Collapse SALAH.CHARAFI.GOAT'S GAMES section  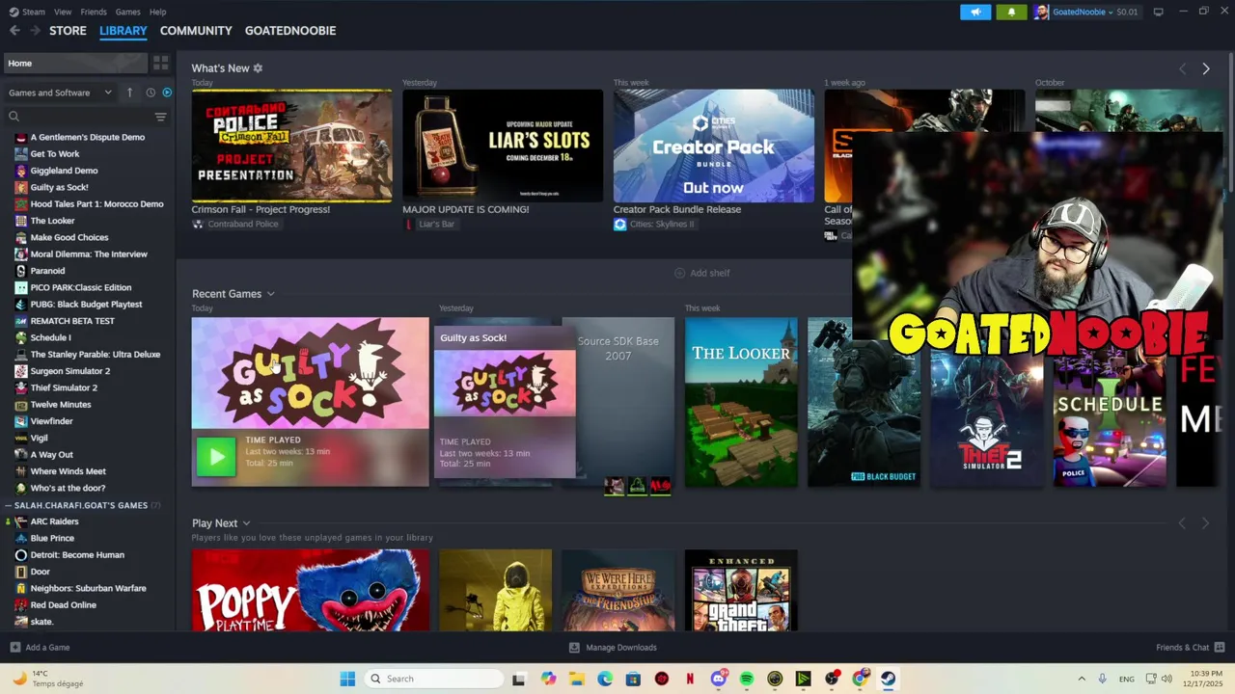(x=8, y=505)
